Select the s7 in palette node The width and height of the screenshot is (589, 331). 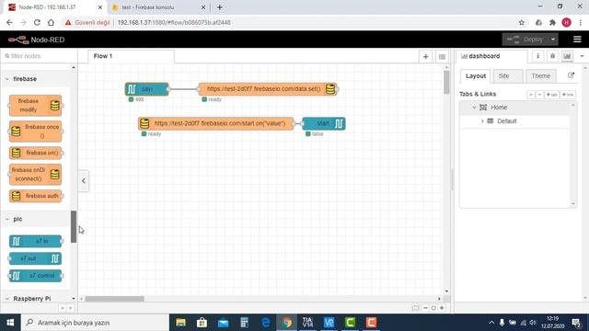[35, 241]
